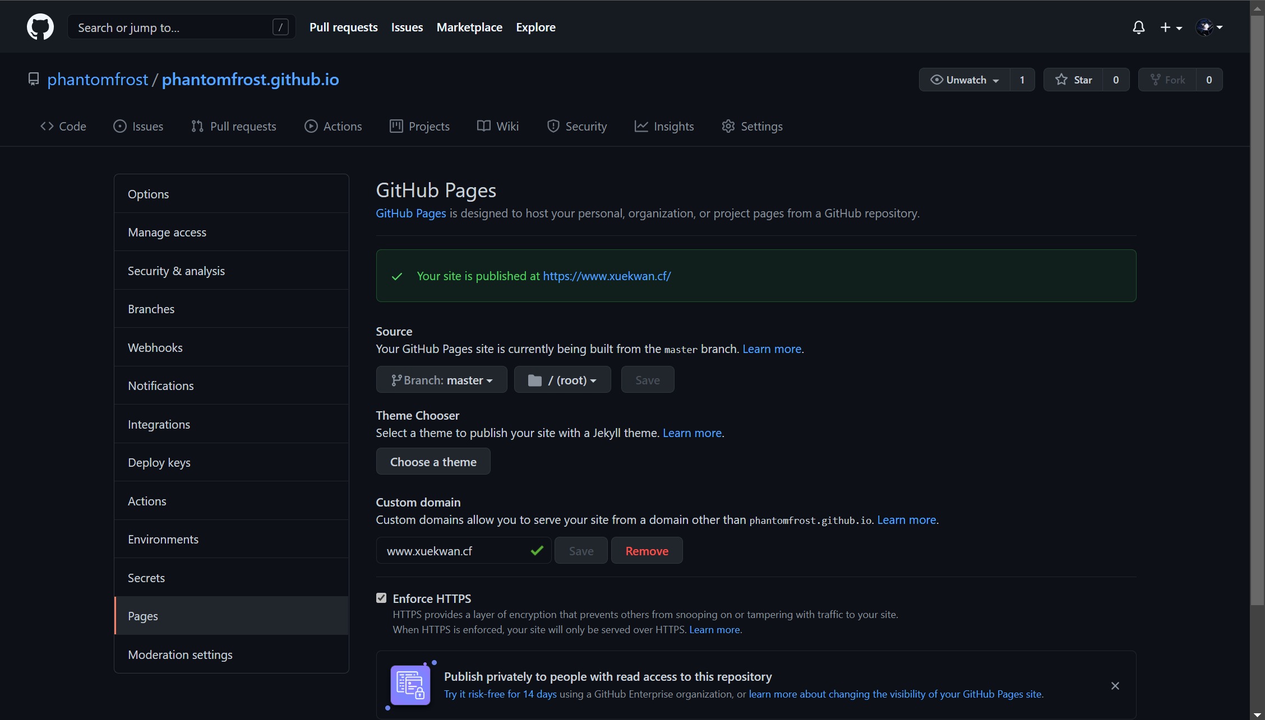The image size is (1265, 720).
Task: Select Deploy keys in settings sidebar
Action: (232, 462)
